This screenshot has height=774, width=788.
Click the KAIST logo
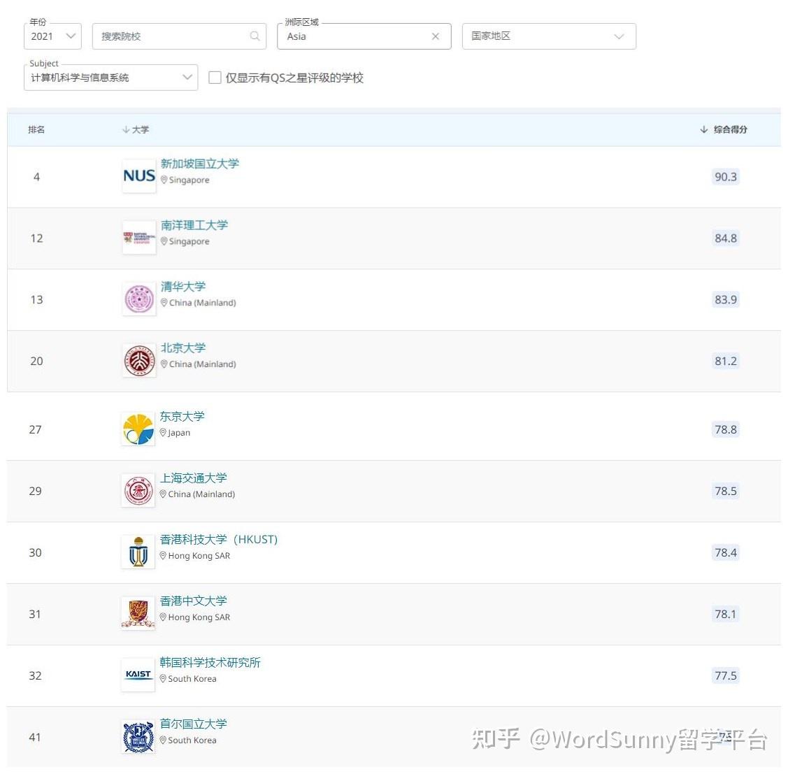coord(138,675)
